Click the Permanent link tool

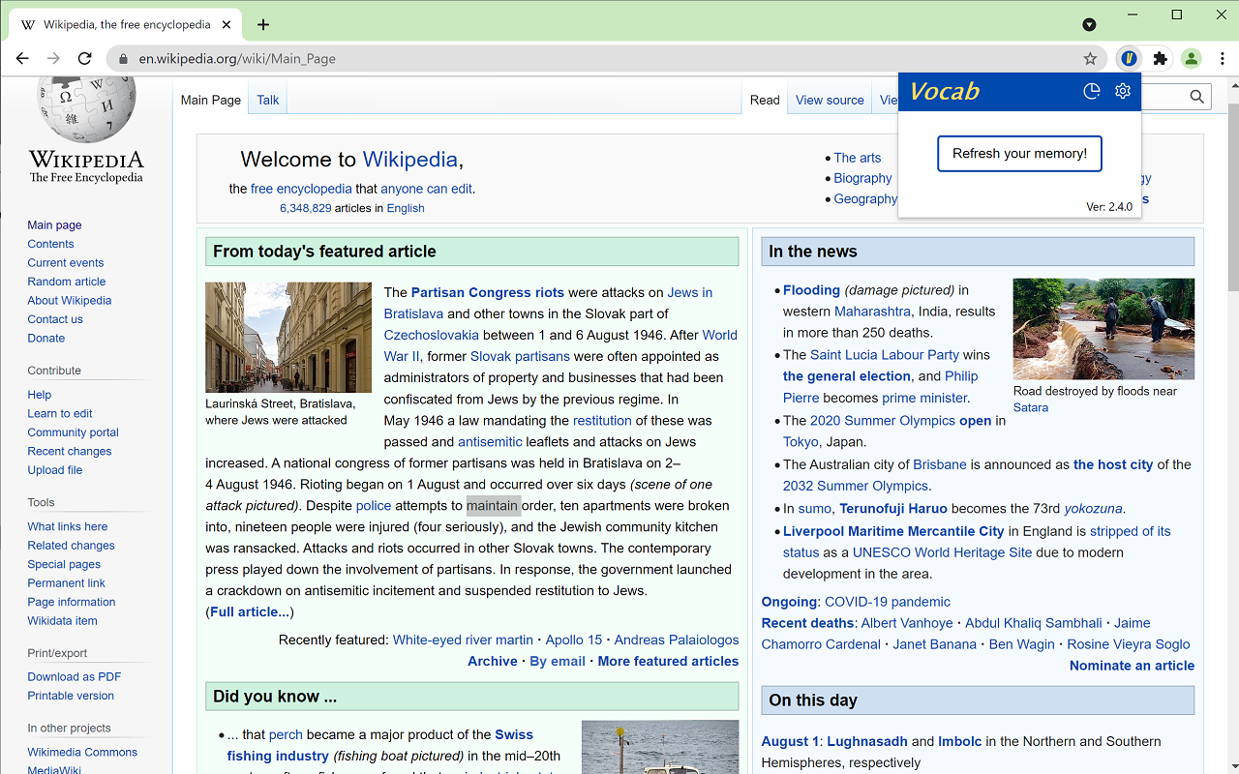pyautogui.click(x=67, y=583)
